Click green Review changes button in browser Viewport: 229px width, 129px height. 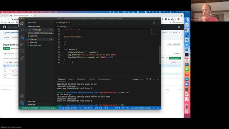pos(175,58)
